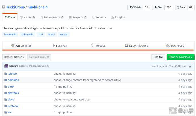Open the Insights tab

coord(118,17)
